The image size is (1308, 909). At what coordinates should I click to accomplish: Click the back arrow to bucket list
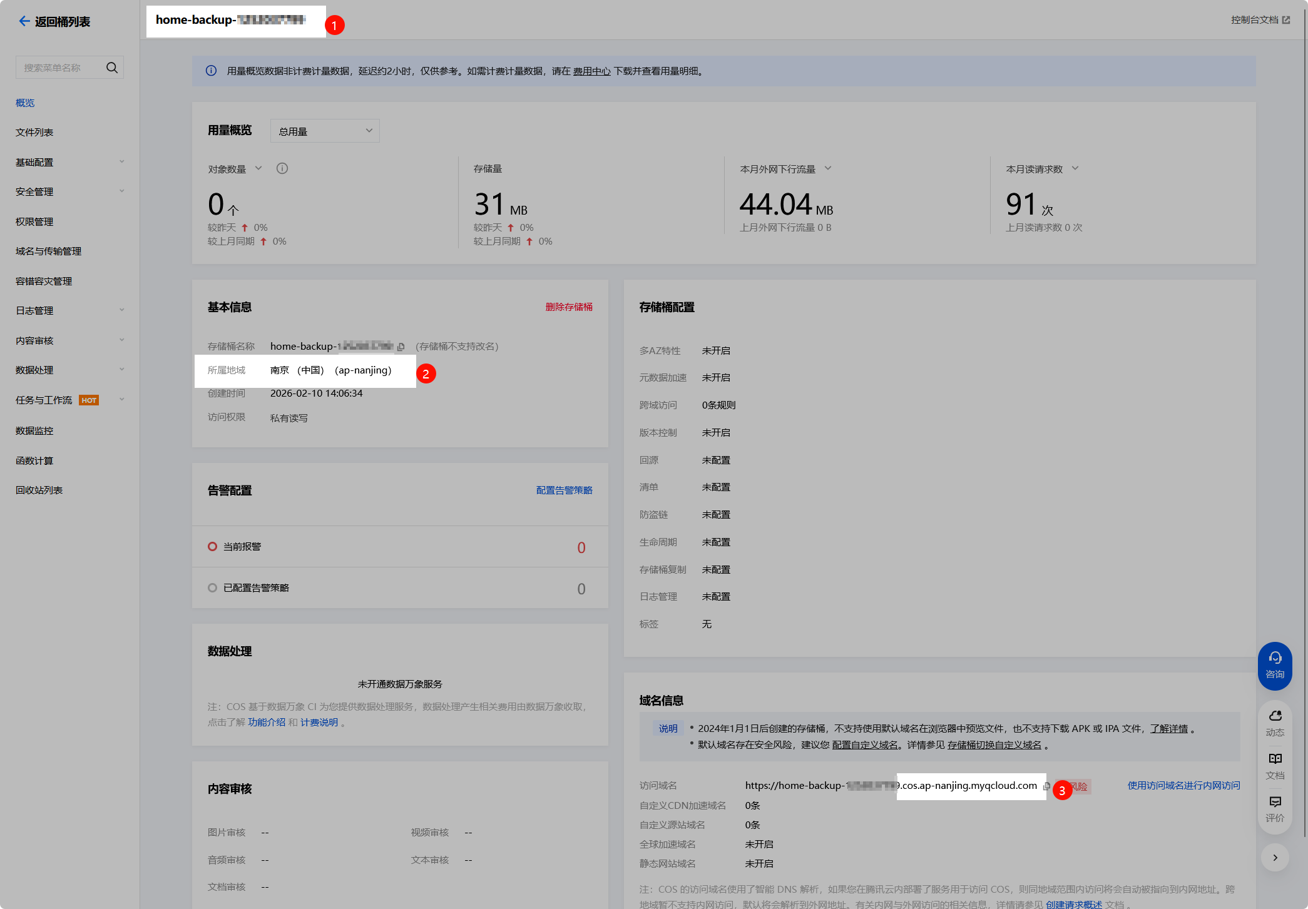(24, 21)
